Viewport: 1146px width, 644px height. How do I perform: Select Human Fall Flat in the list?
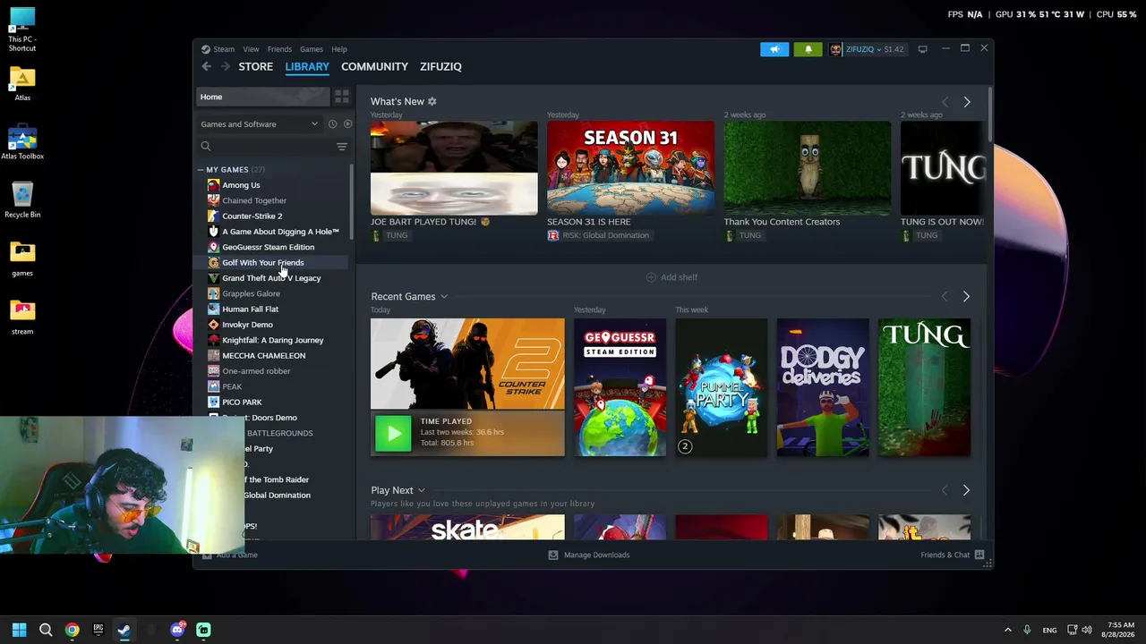(x=250, y=309)
